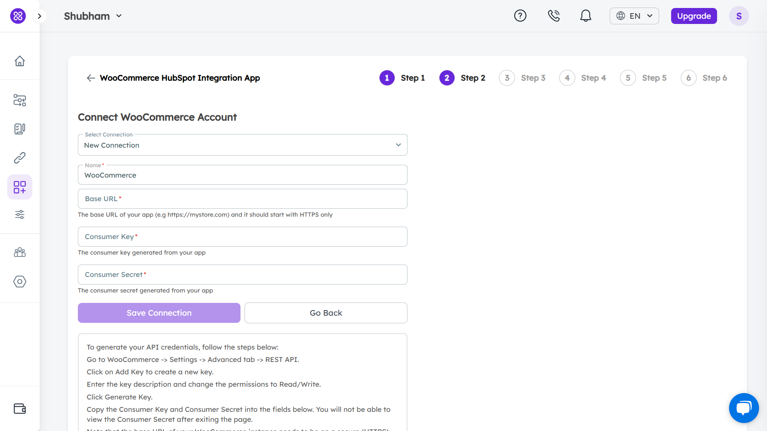Go to Step 5
This screenshot has height=431, width=767.
pos(643,78)
